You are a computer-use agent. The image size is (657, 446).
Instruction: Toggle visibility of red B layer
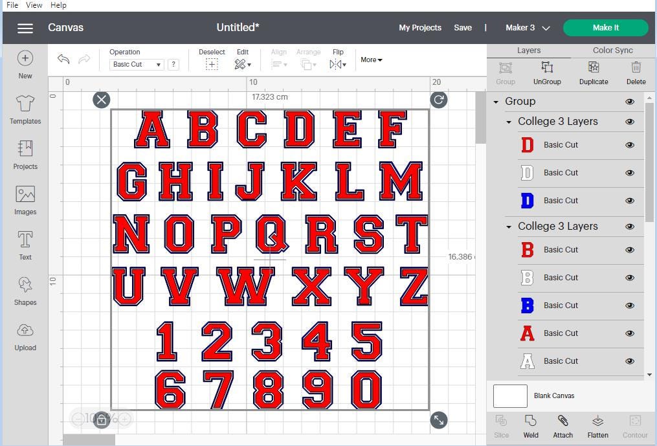630,250
